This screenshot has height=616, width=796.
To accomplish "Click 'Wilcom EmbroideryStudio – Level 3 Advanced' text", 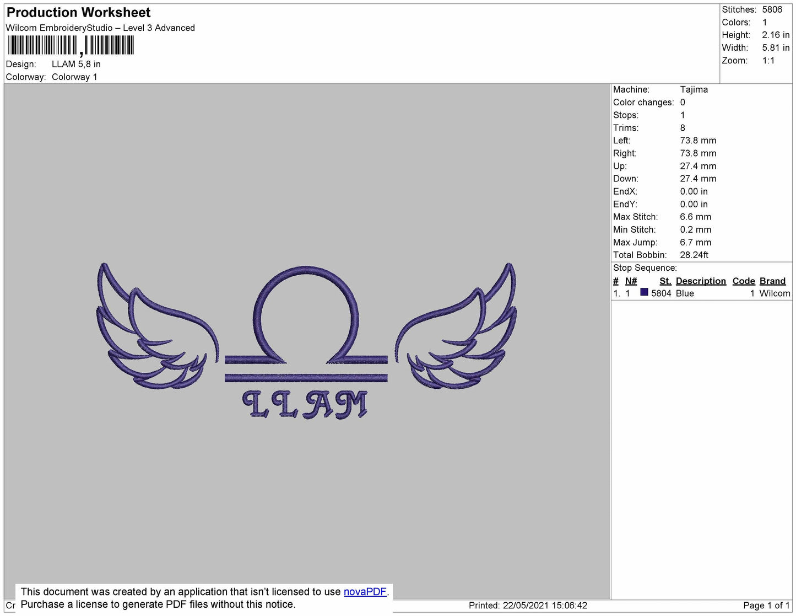I will click(x=100, y=28).
